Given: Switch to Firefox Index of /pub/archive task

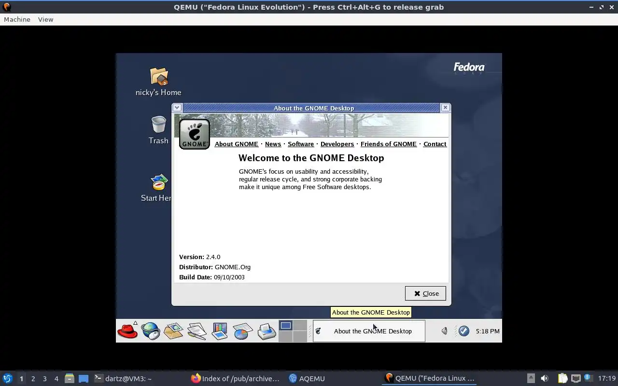Looking at the screenshot, I should click(x=236, y=378).
